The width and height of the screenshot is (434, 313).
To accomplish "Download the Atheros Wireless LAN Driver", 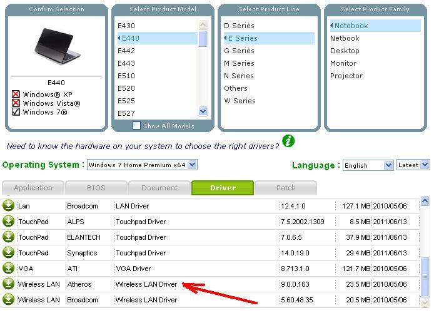I will [8, 284].
